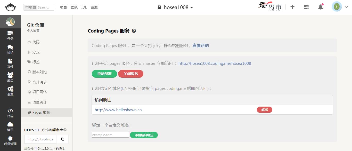Viewport: 352px width, 151px height.
Task: Open the project avatar in sidebar
Action: pyautogui.click(x=10, y=22)
